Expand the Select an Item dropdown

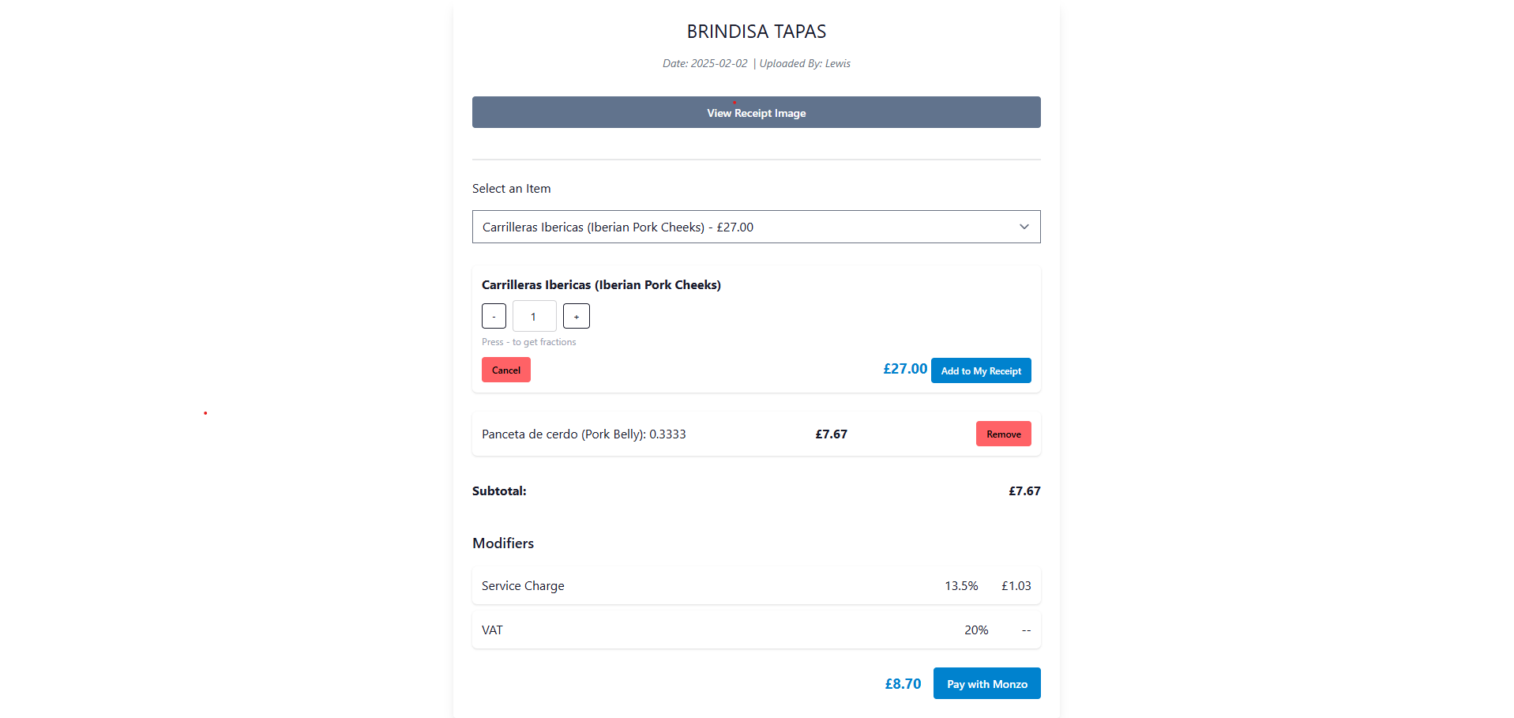coord(742,227)
